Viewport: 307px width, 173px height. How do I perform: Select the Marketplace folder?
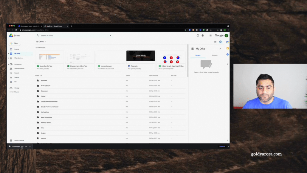coord(110,112)
